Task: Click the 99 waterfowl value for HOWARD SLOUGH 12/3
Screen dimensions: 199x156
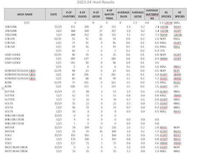Action: pos(114,78)
